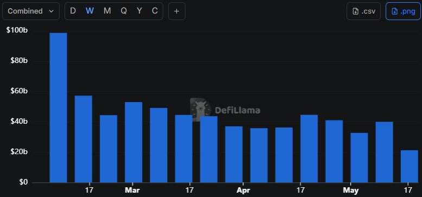This screenshot has height=197, width=422.
Task: Select Weekly interval W
Action: point(89,11)
